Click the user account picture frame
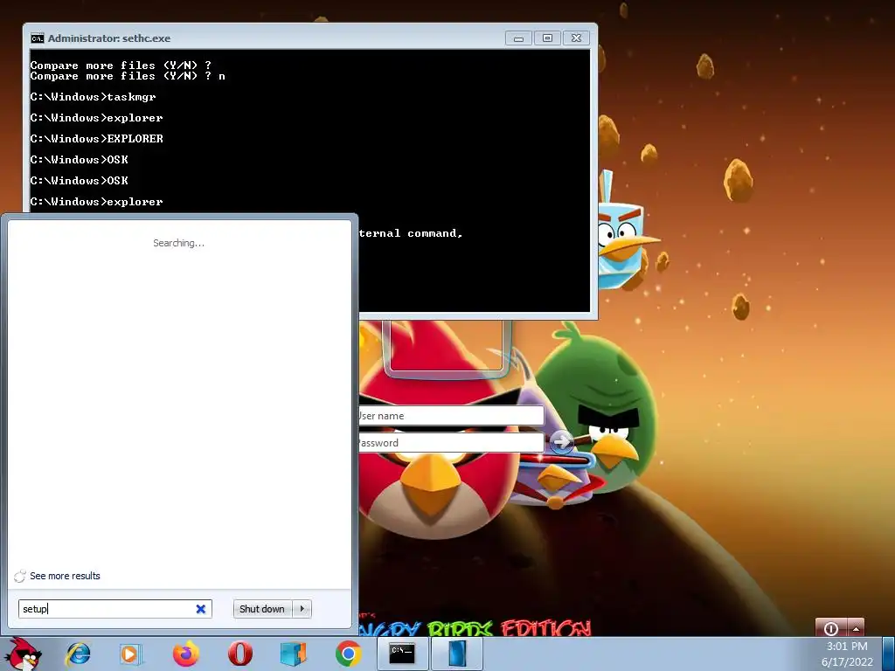Screen dimensions: 895x671 click(446, 348)
